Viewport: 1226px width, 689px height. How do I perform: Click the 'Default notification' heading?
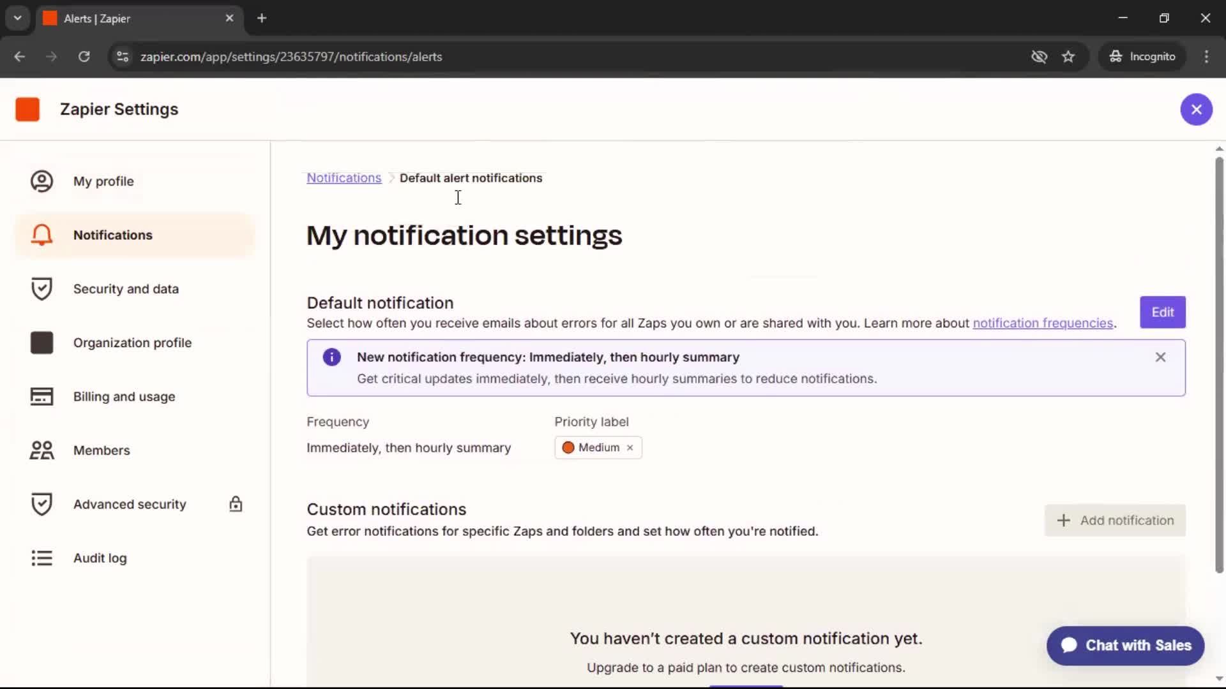click(x=380, y=303)
